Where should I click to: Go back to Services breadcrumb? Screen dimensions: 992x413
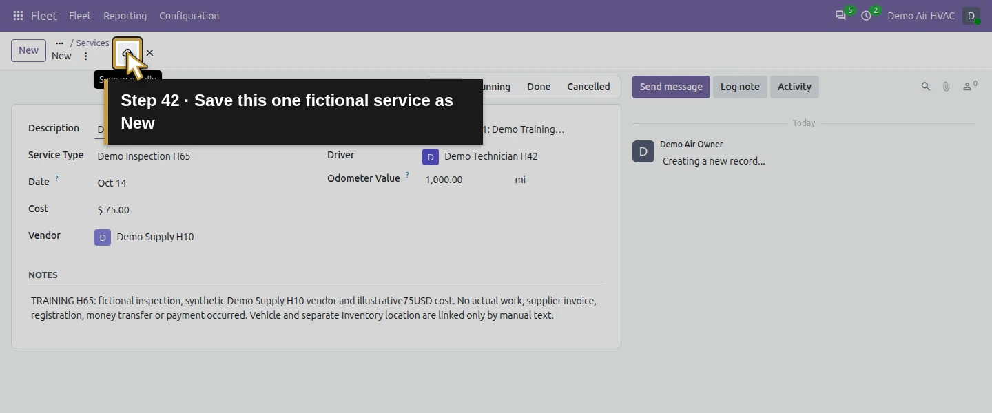(92, 43)
